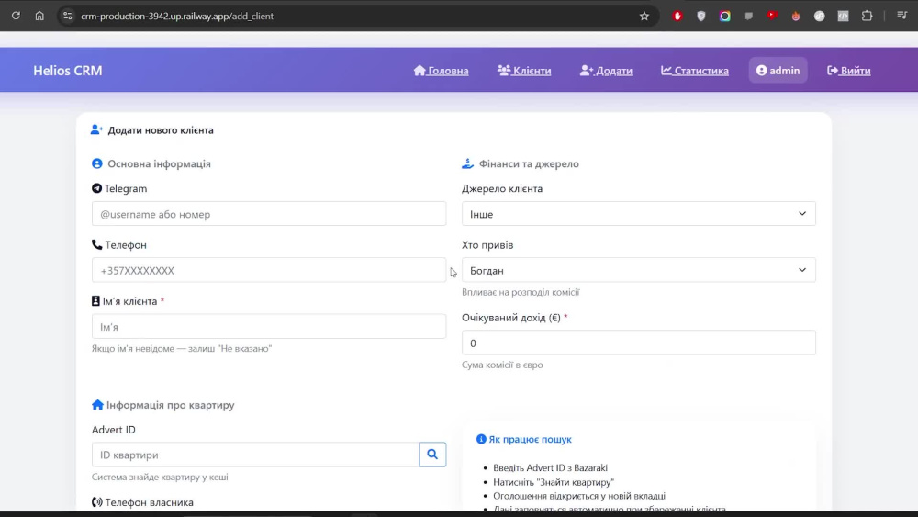918x517 pixels.
Task: Click the Telegram icon beside the label
Action: coord(96,188)
